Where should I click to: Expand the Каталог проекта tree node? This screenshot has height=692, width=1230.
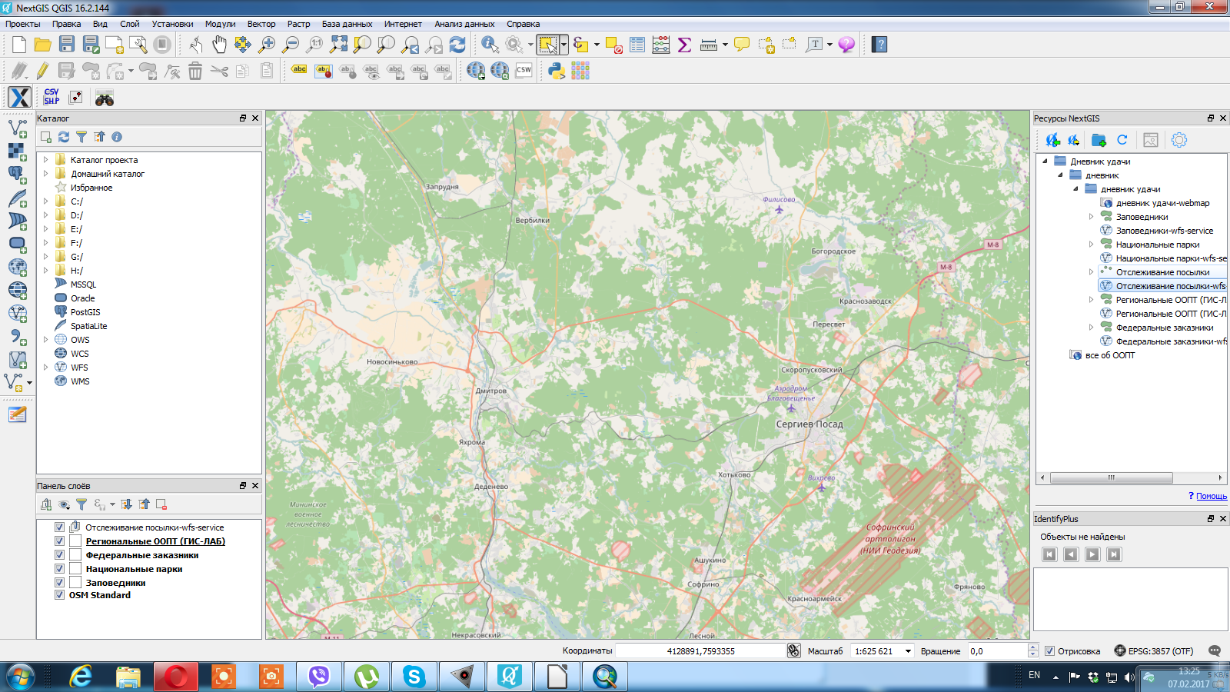[x=46, y=160]
